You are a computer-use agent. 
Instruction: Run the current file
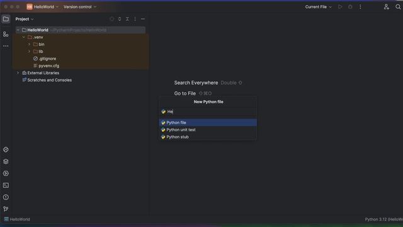(340, 7)
